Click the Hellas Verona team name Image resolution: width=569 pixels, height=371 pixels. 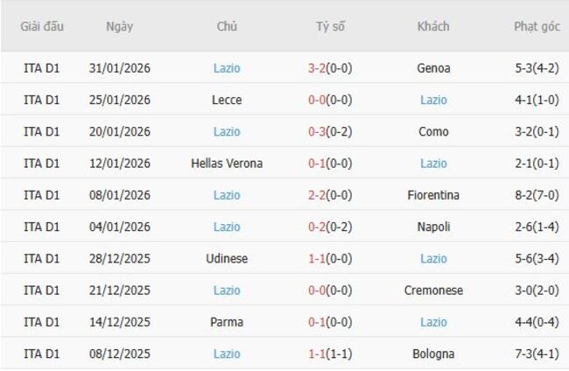(x=227, y=164)
